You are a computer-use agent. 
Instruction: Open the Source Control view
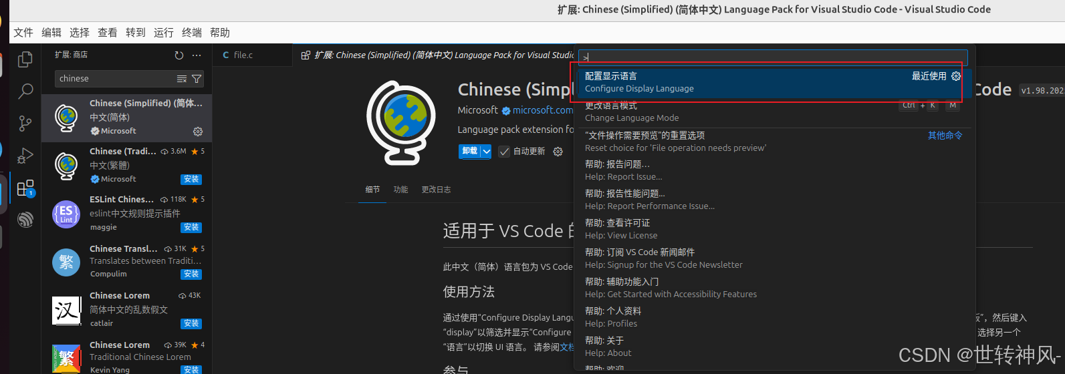[x=25, y=123]
